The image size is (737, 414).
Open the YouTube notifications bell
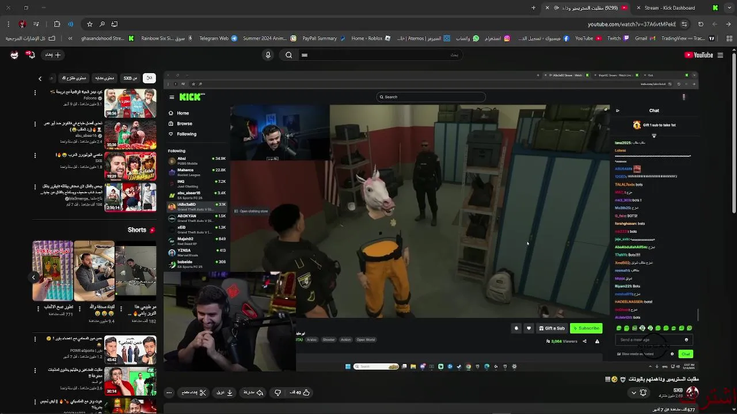pyautogui.click(x=31, y=55)
